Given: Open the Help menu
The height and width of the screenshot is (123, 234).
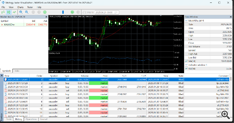Looking at the screenshot, I should point(39,7).
